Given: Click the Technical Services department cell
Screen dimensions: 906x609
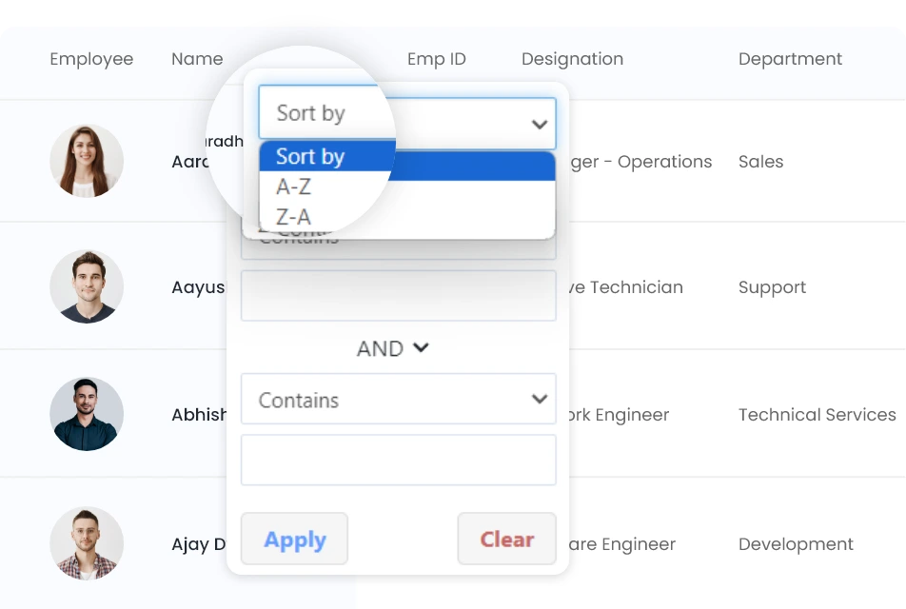Looking at the screenshot, I should click(x=817, y=415).
